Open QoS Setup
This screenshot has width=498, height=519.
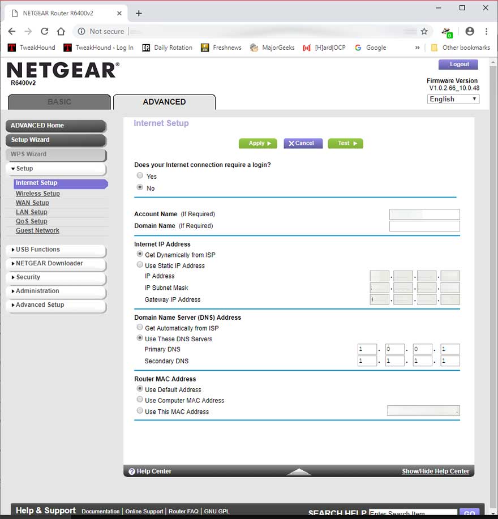click(32, 221)
